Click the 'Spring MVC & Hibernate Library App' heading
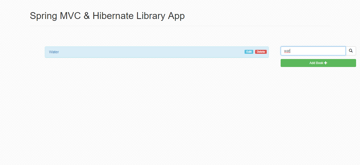 coord(107,16)
